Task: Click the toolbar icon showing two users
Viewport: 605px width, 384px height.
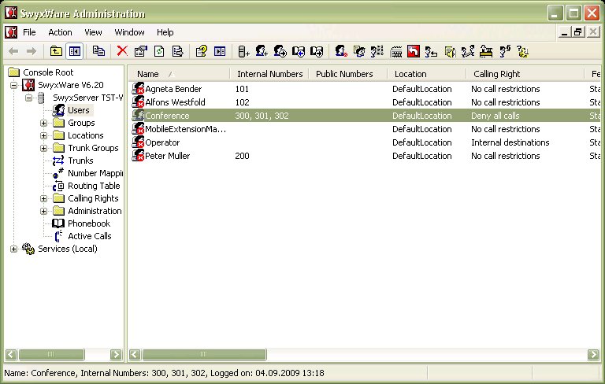Action: tap(359, 51)
